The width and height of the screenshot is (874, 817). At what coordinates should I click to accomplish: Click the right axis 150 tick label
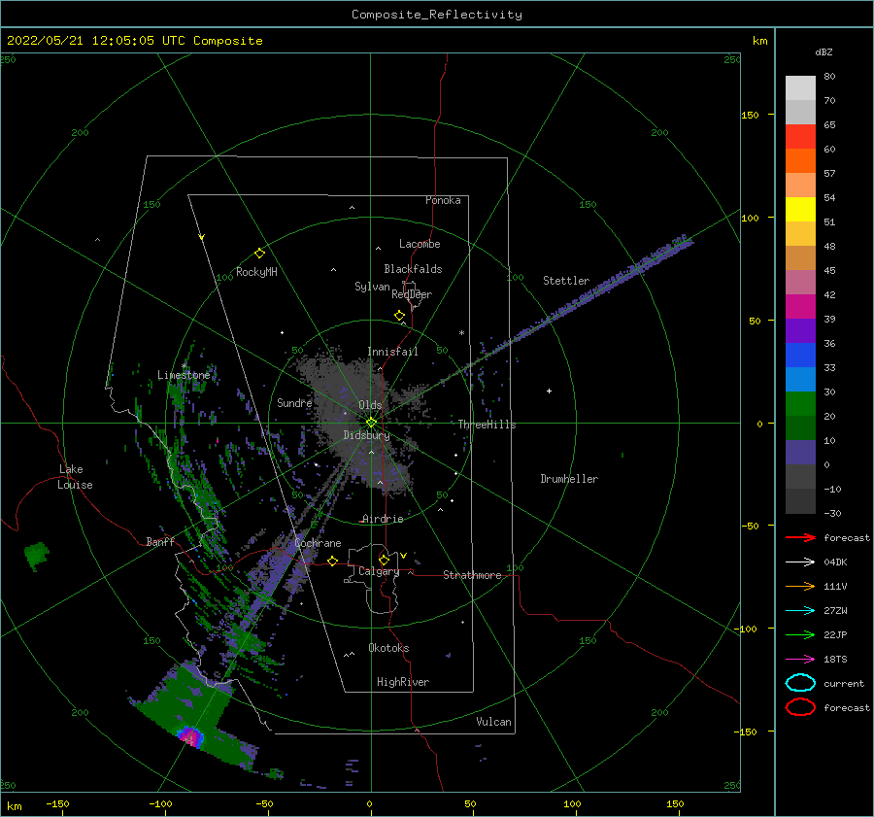click(750, 115)
